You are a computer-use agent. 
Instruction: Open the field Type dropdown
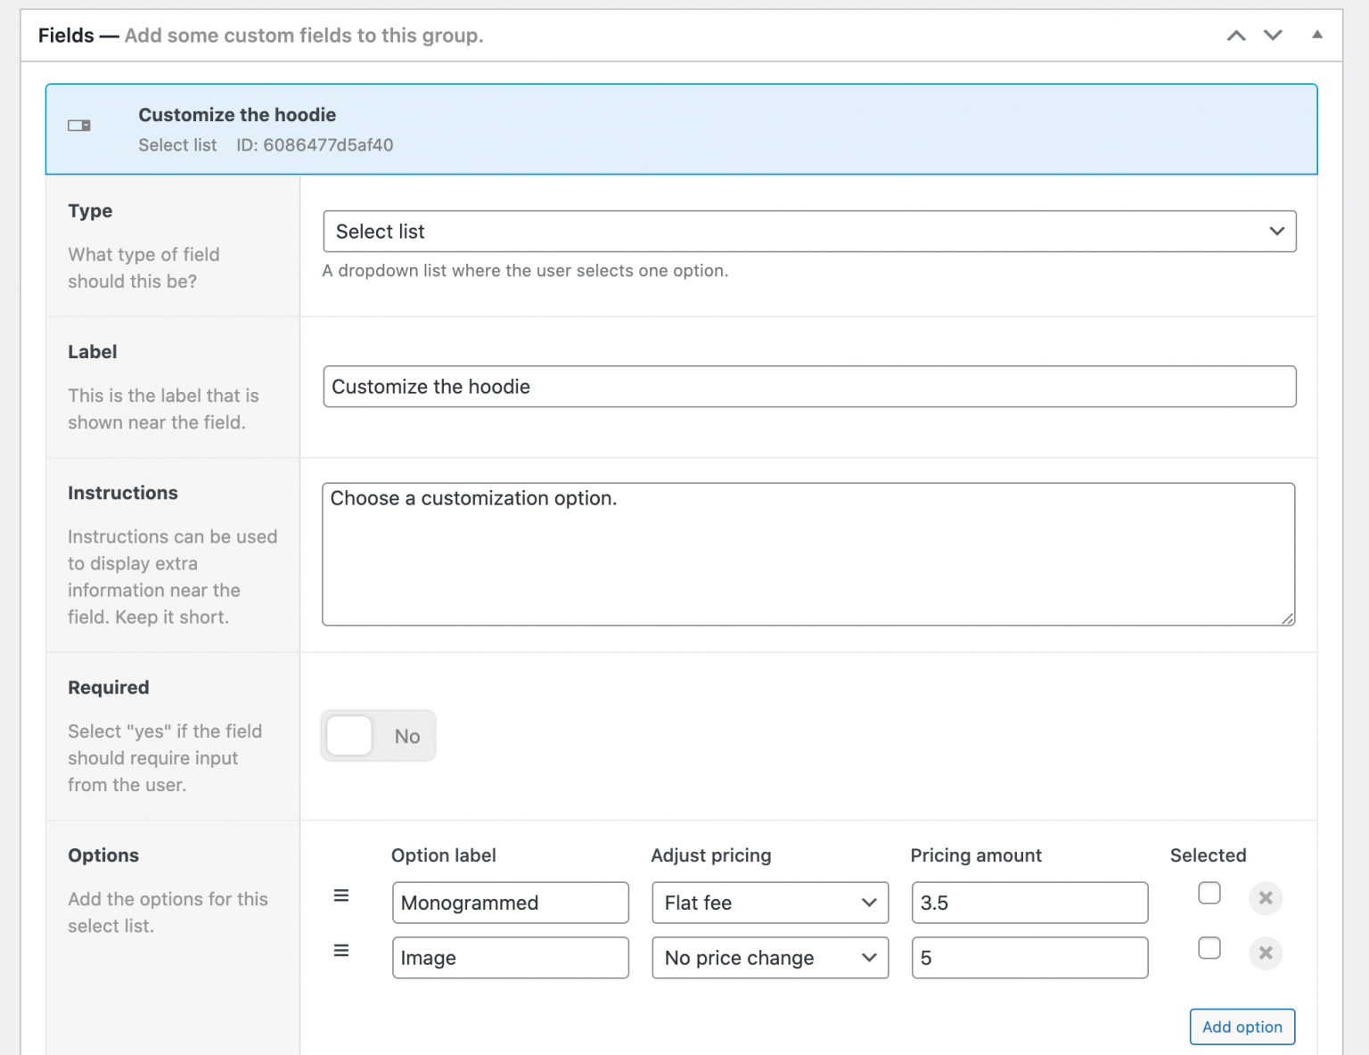click(808, 231)
